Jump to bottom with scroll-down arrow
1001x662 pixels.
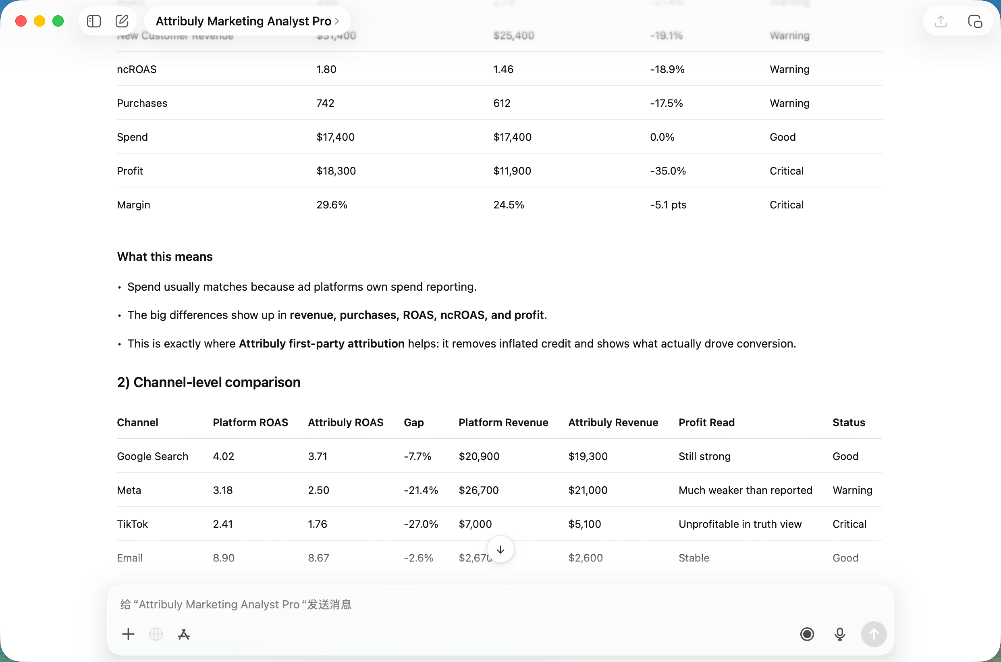click(500, 549)
